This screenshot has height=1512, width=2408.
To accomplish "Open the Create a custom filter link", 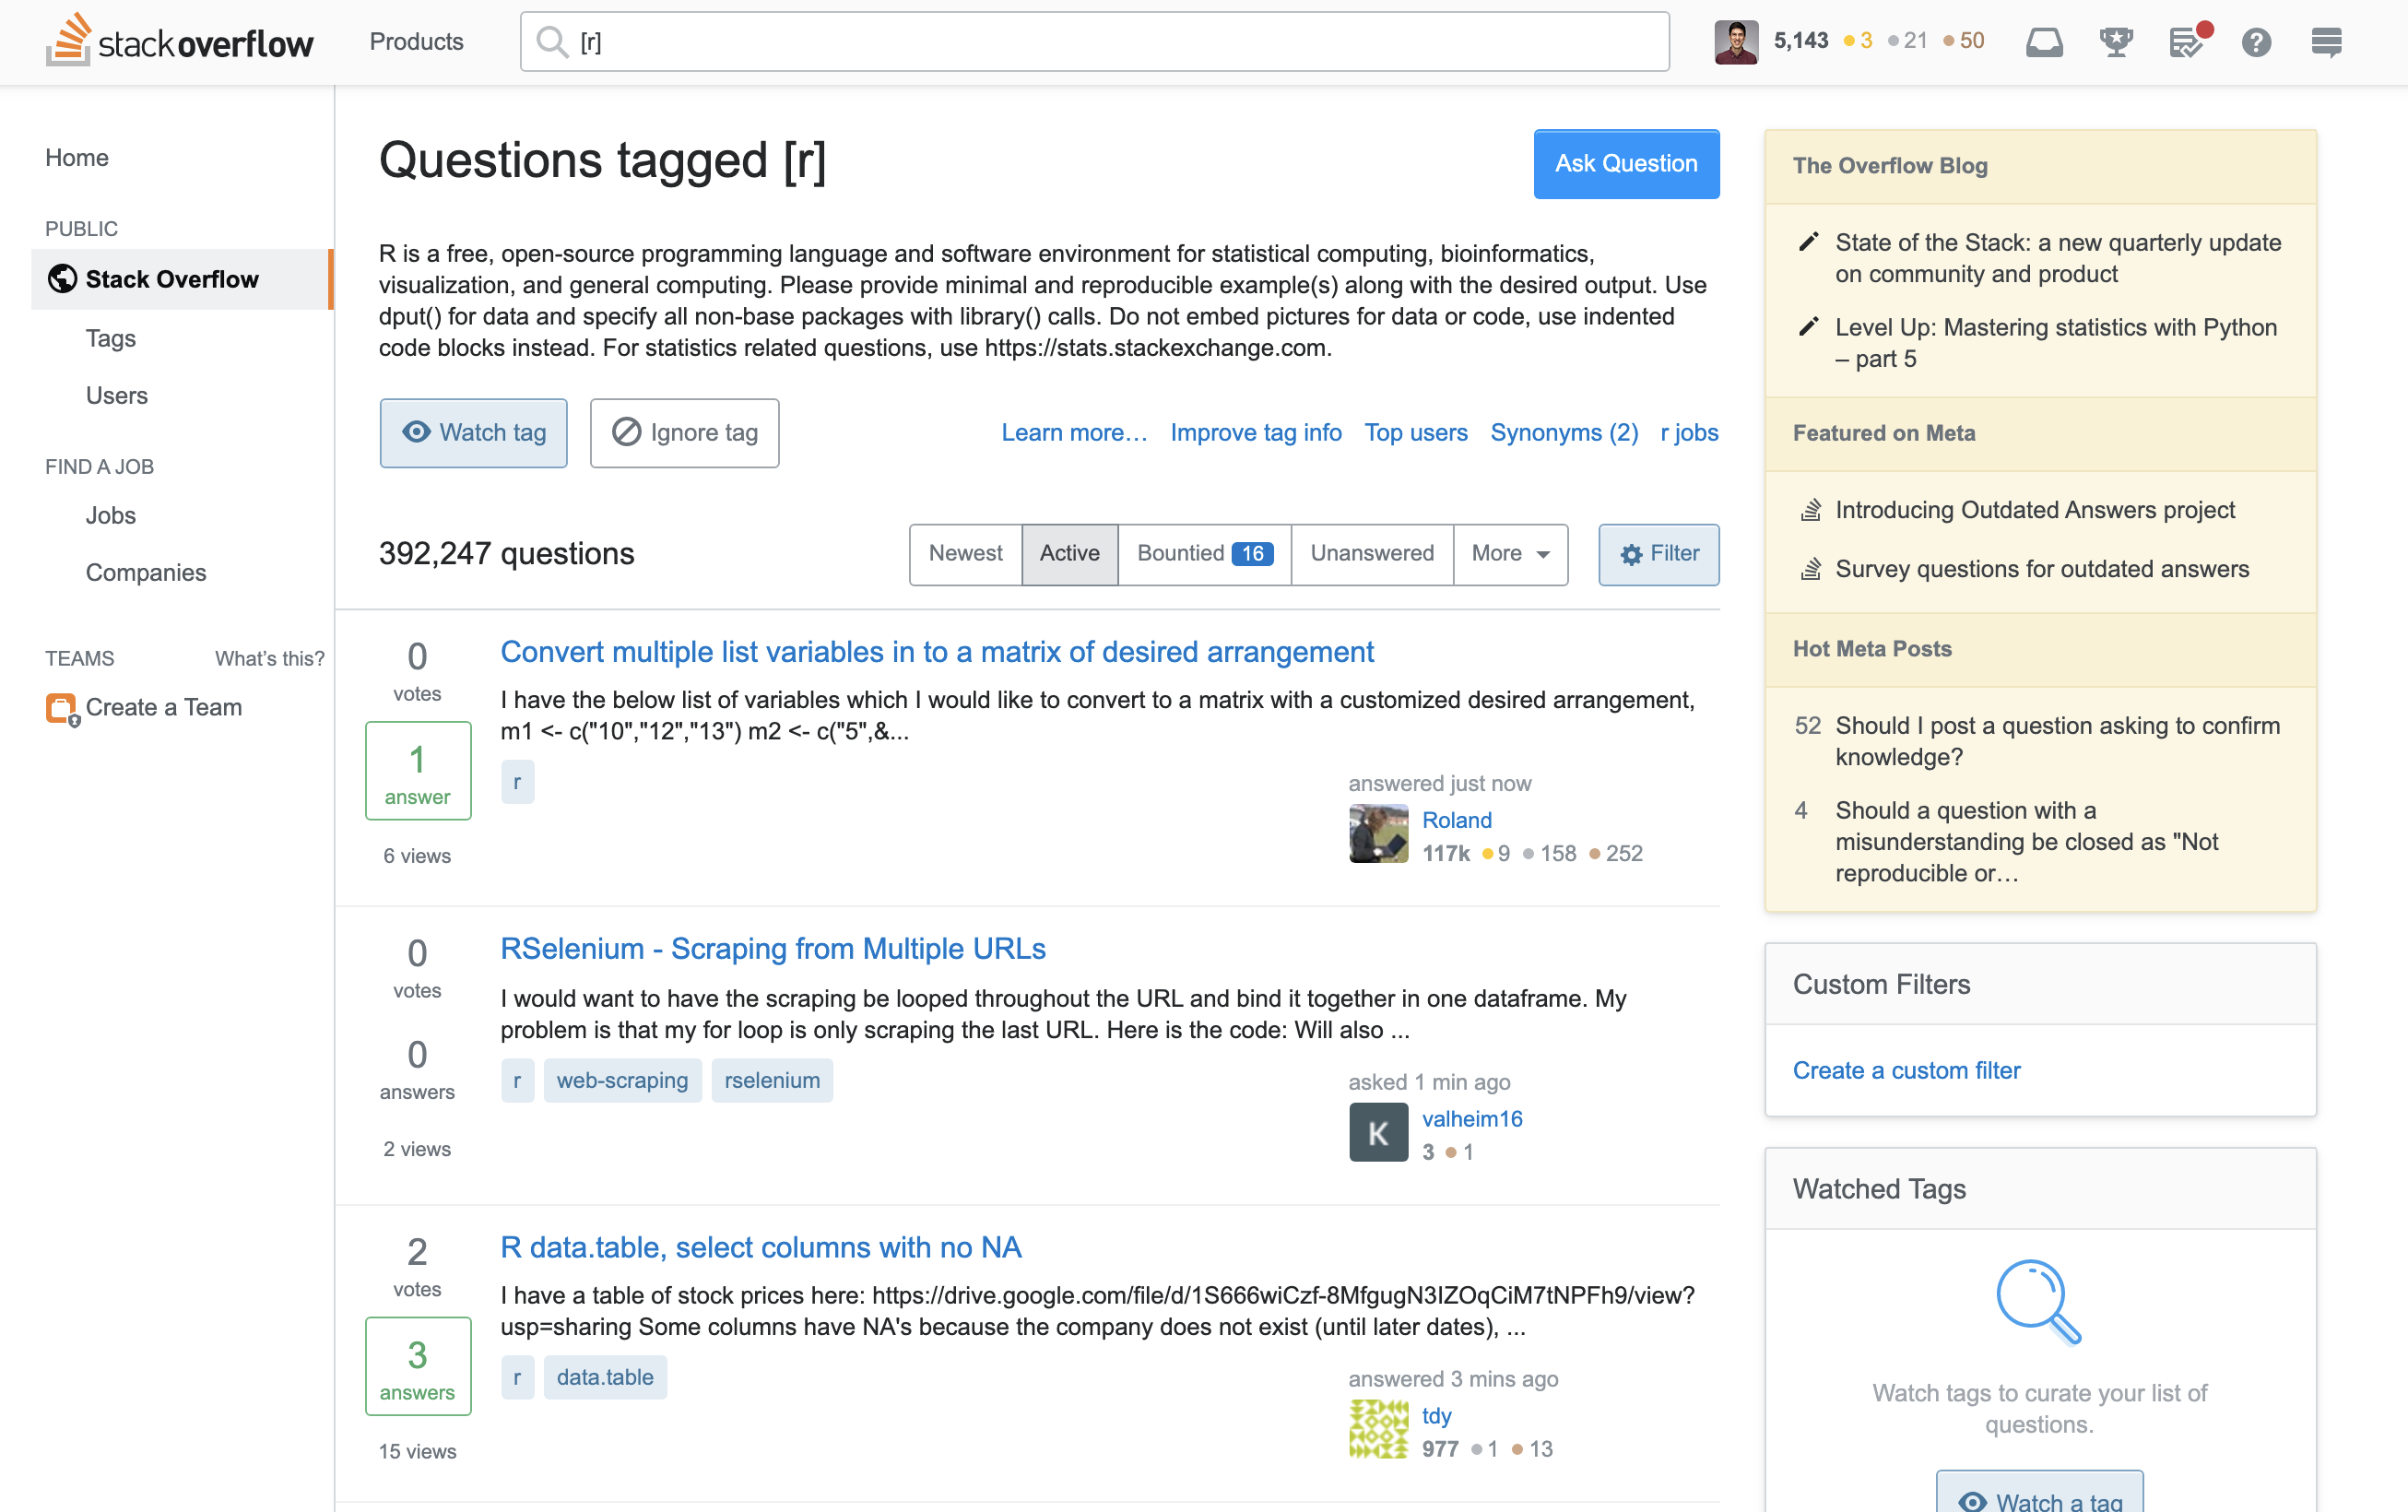I will [1906, 1070].
